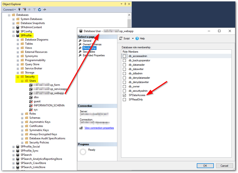Check the db_datawriter role checkbox

pos(125,69)
